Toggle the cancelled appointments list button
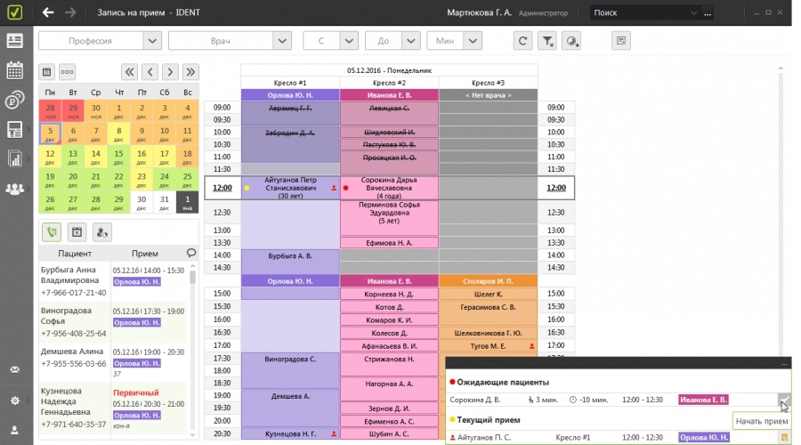801x445 pixels. click(77, 232)
